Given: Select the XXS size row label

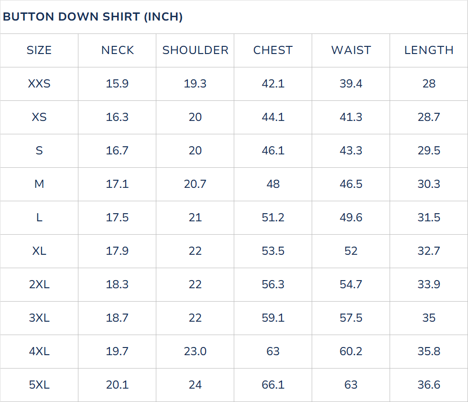Looking at the screenshot, I should (39, 84).
